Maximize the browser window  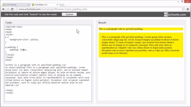coord(182,1)
